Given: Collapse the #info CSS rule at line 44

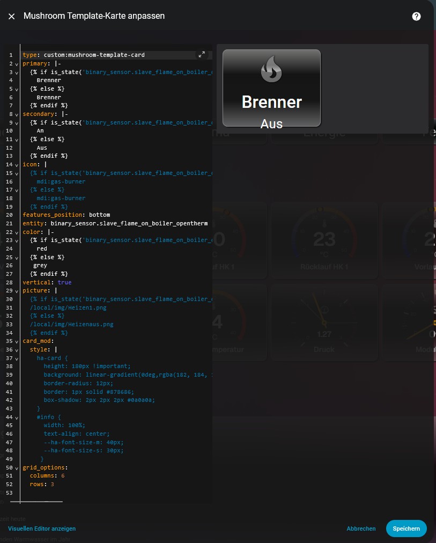Looking at the screenshot, I should [x=17, y=417].
